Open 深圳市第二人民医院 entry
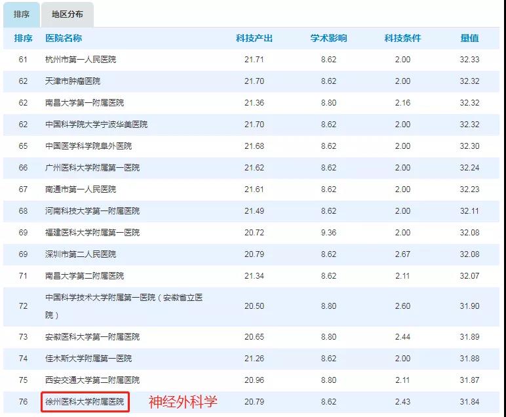 click(x=81, y=254)
